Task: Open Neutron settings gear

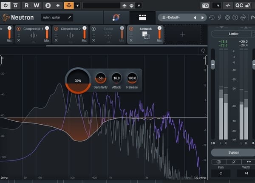Action: point(227,17)
